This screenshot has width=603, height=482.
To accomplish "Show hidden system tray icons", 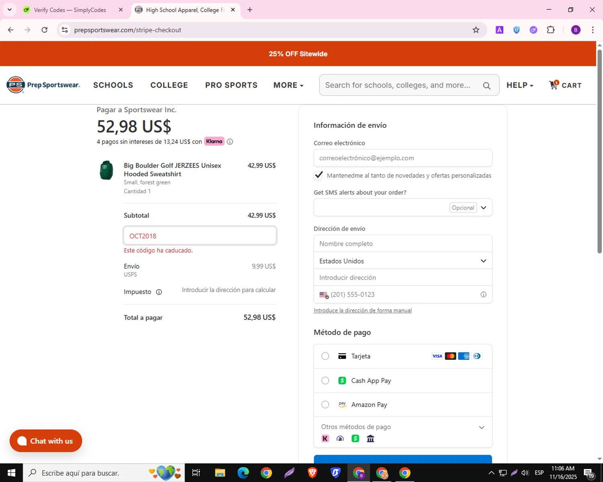I will (x=491, y=473).
